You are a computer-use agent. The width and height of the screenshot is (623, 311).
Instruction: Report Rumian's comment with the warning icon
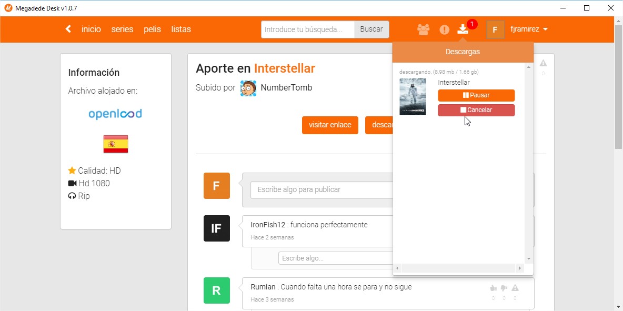point(515,288)
